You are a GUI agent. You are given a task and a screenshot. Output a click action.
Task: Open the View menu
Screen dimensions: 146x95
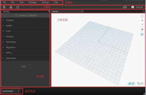(22, 2)
